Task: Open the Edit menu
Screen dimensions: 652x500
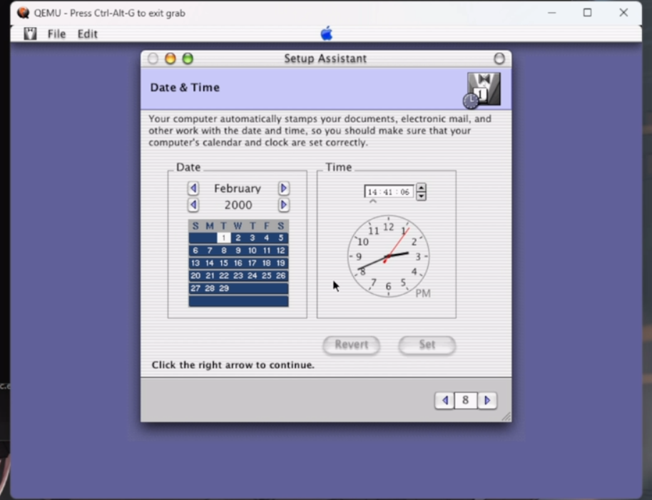Action: (x=88, y=34)
